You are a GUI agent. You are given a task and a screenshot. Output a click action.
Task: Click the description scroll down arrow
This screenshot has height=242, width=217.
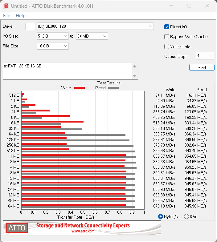[x=135, y=76]
